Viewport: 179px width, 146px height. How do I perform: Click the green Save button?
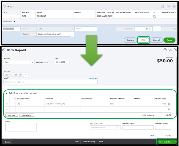(169, 40)
